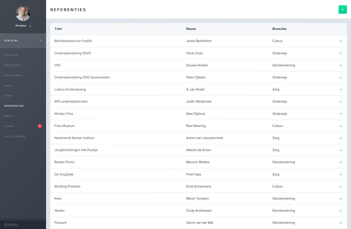Sort table by the Branche column header

tap(279, 29)
